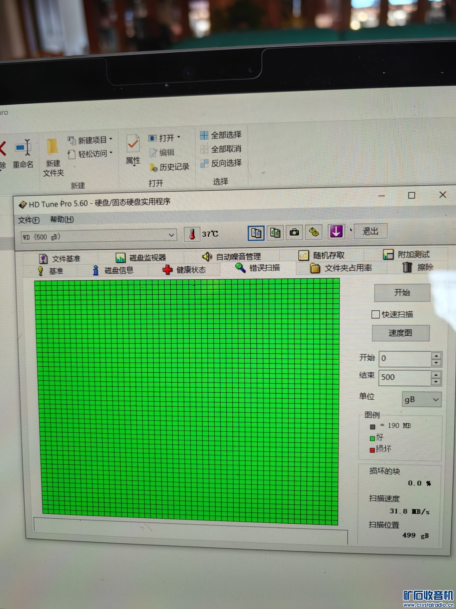This screenshot has height=609, width=456.
Task: Open the 磁盘监视器 tab
Action: [x=141, y=258]
